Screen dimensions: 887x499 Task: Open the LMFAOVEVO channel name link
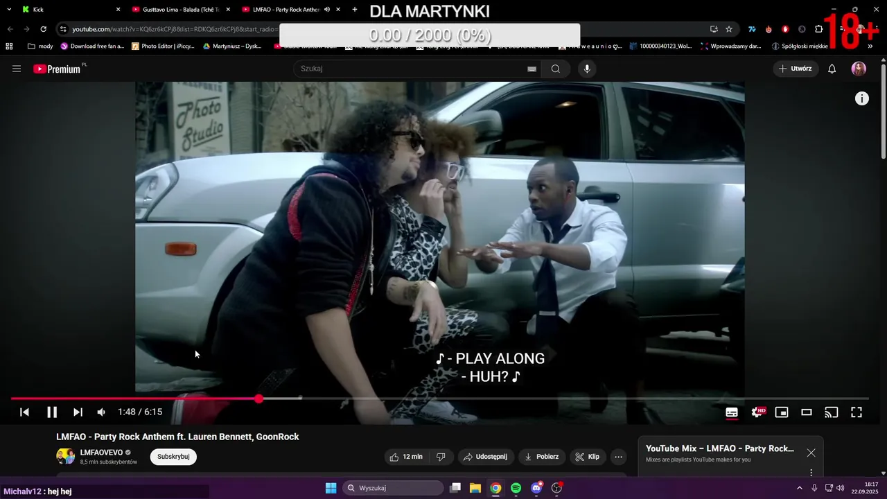[101, 453]
